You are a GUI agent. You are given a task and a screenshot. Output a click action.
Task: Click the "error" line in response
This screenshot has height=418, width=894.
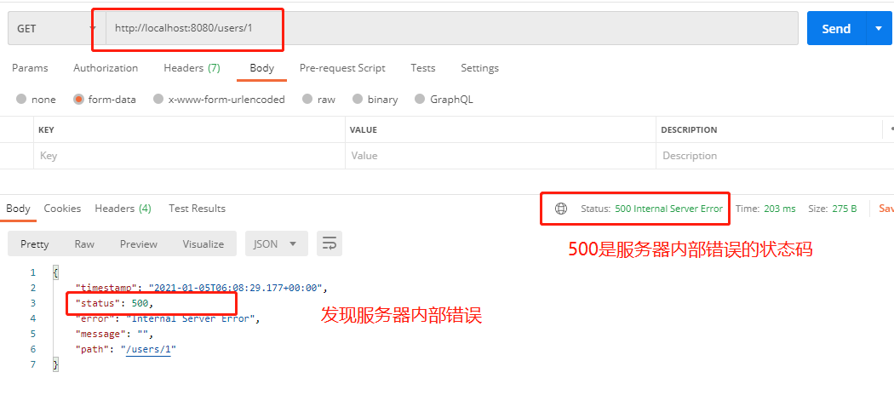click(x=168, y=318)
